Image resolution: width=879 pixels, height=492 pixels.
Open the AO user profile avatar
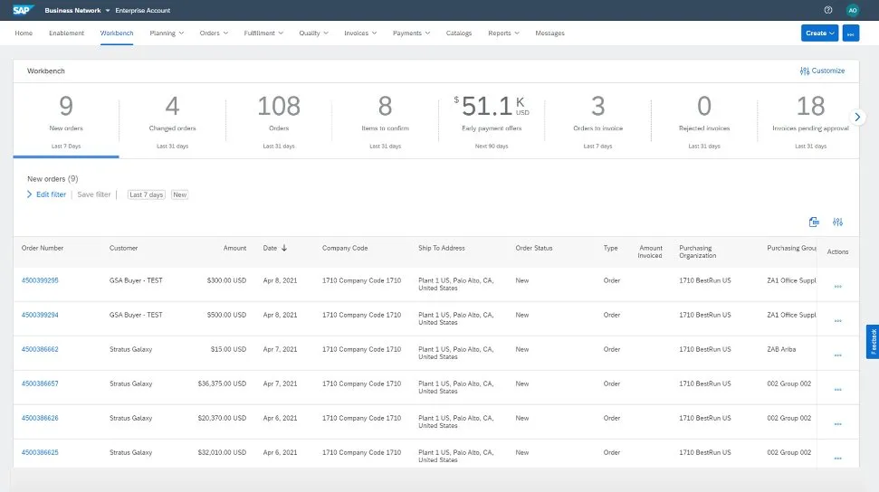[852, 10]
